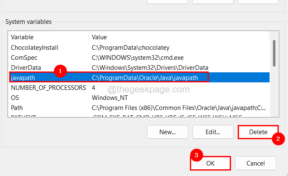Select the Path system variable
Image resolution: width=288 pixels, height=176 pixels.
click(x=17, y=108)
